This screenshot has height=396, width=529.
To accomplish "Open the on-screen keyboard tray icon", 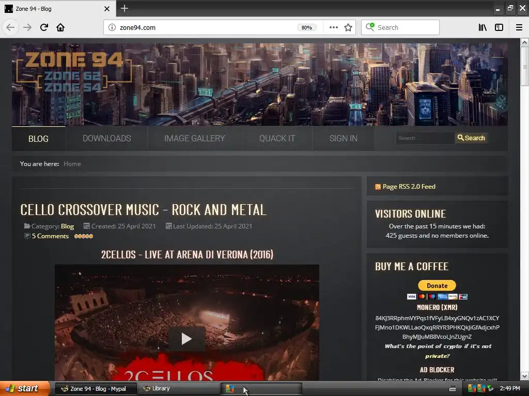I will coord(453,389).
